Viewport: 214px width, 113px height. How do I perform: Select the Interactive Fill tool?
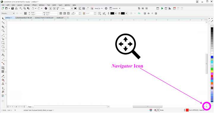(x=3, y=80)
